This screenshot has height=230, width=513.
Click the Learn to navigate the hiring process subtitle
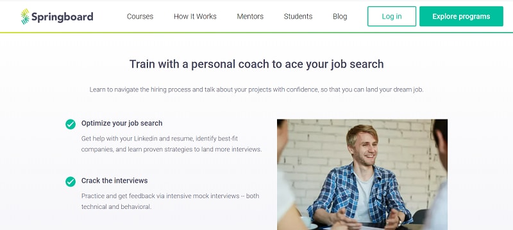[x=256, y=89]
